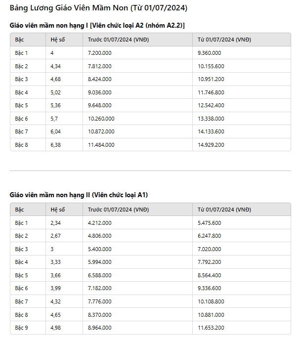Click the Hệ số column header in the first table
Image resolution: width=306 pixels, height=342 pixels.
pos(58,40)
